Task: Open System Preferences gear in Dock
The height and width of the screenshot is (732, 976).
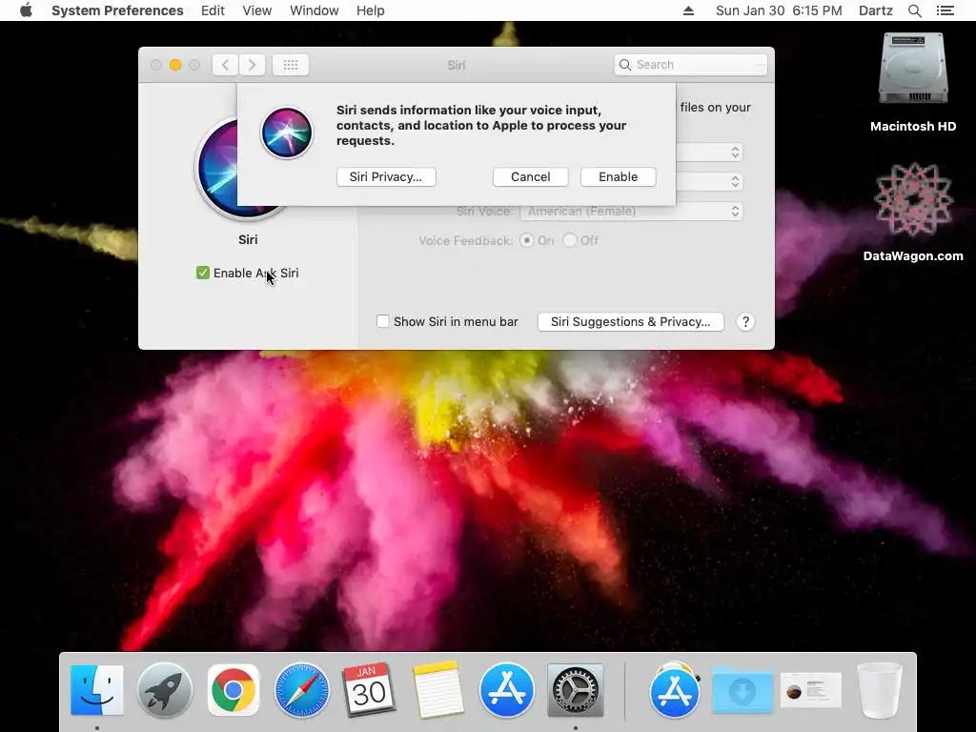Action: [x=575, y=690]
